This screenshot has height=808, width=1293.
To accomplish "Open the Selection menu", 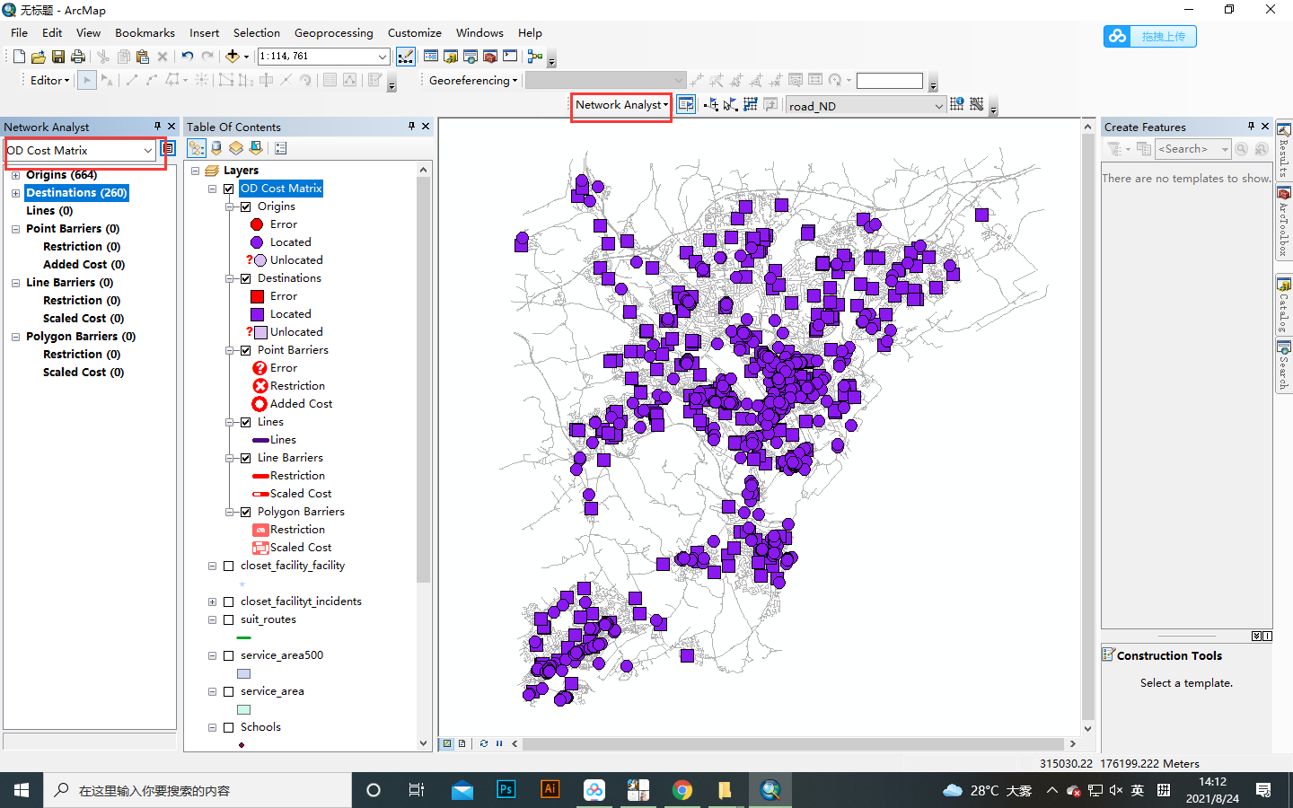I will (256, 32).
